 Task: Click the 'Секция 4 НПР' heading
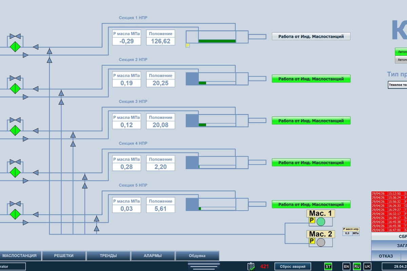click(x=133, y=143)
